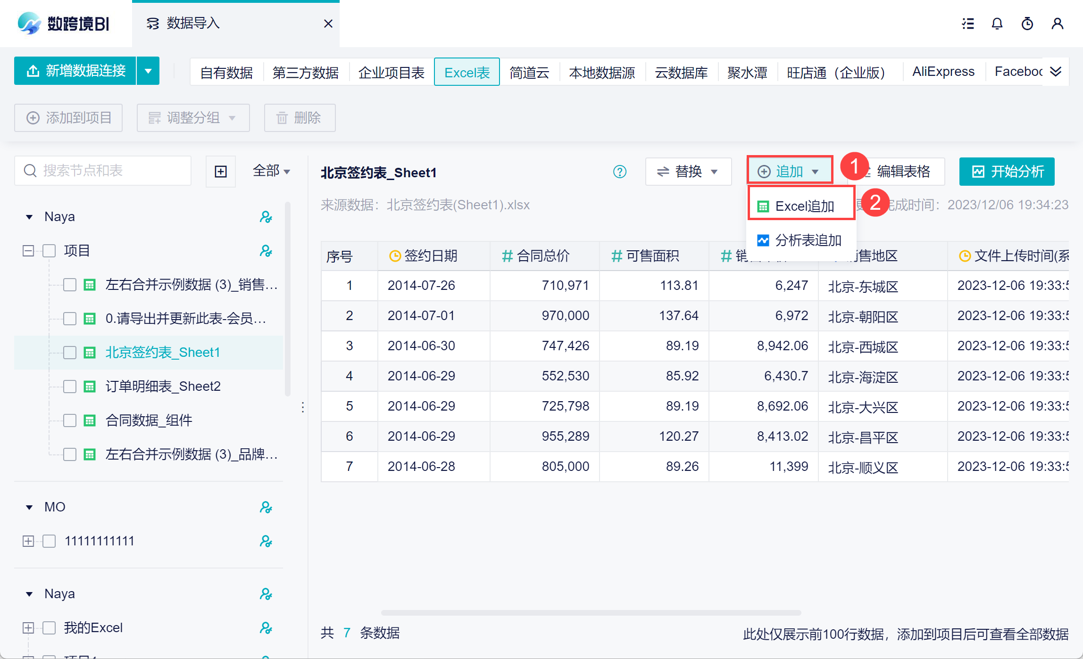
Task: Open the 替换 dropdown
Action: [x=688, y=172]
